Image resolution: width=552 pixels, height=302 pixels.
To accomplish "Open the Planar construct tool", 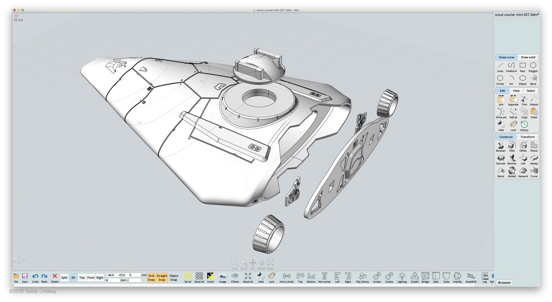I will 534,147.
